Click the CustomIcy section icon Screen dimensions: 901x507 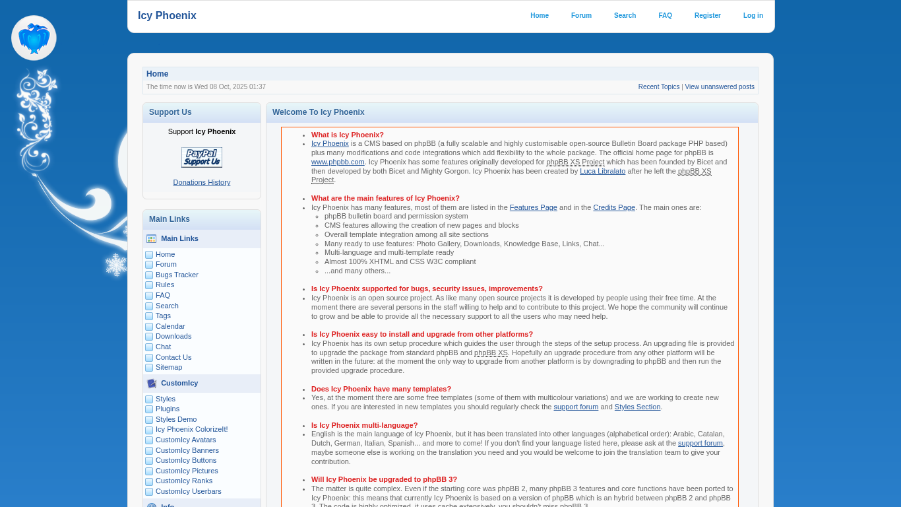[152, 384]
